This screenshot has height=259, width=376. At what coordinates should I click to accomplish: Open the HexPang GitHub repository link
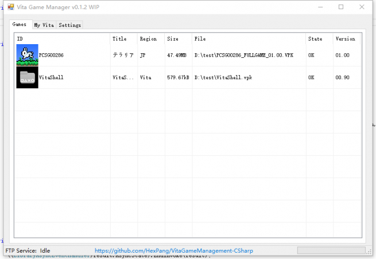click(x=173, y=250)
